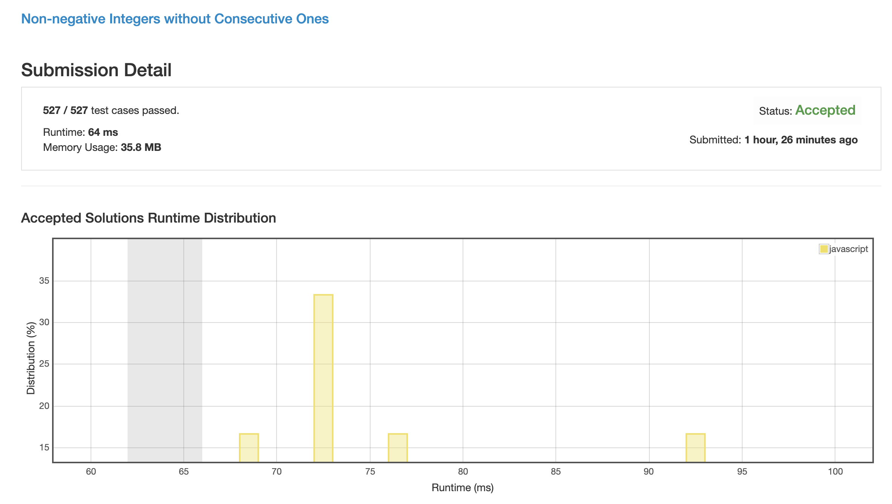This screenshot has height=504, width=892.
Task: Click the gray highlighted runtime region
Action: 165,350
